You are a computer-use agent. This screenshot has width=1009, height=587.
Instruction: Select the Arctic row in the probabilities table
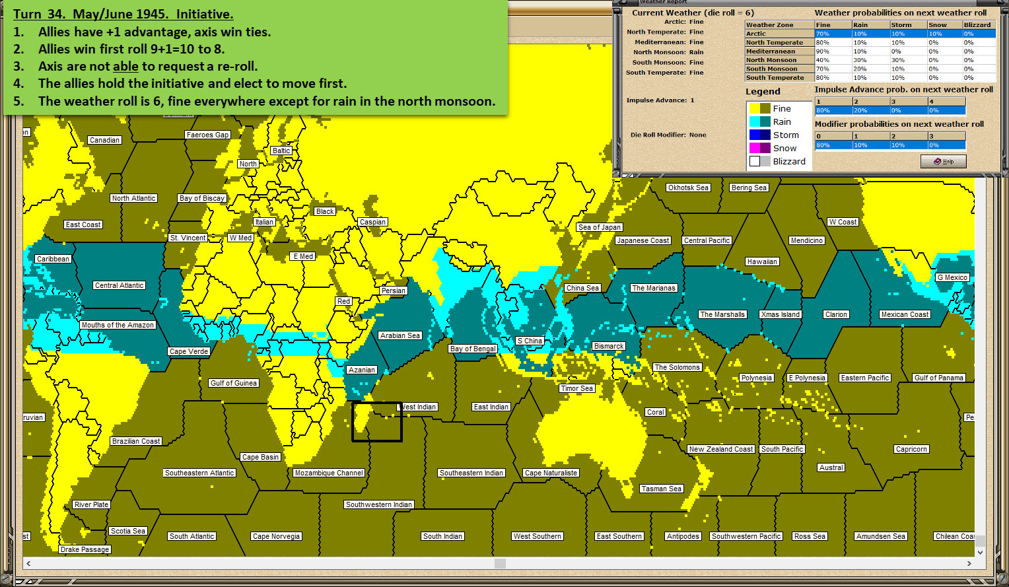pyautogui.click(x=870, y=34)
